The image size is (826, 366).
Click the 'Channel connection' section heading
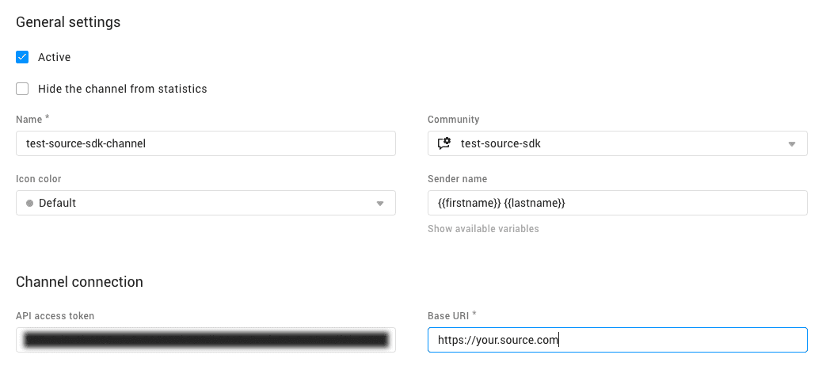pos(79,282)
